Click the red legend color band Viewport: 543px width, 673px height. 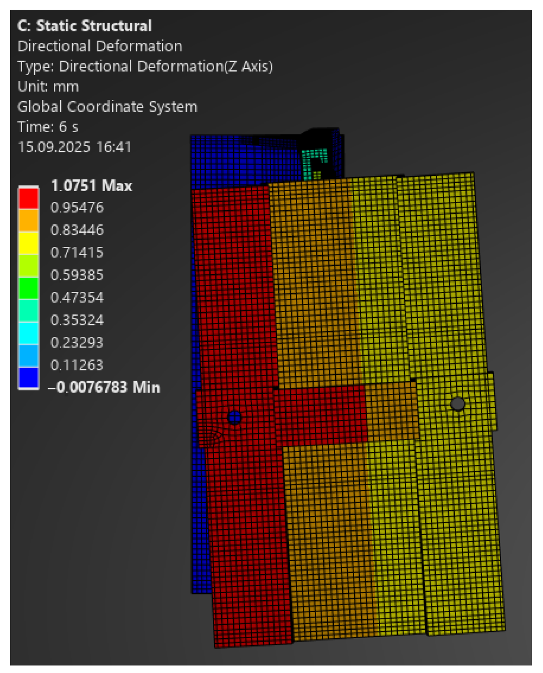[28, 197]
